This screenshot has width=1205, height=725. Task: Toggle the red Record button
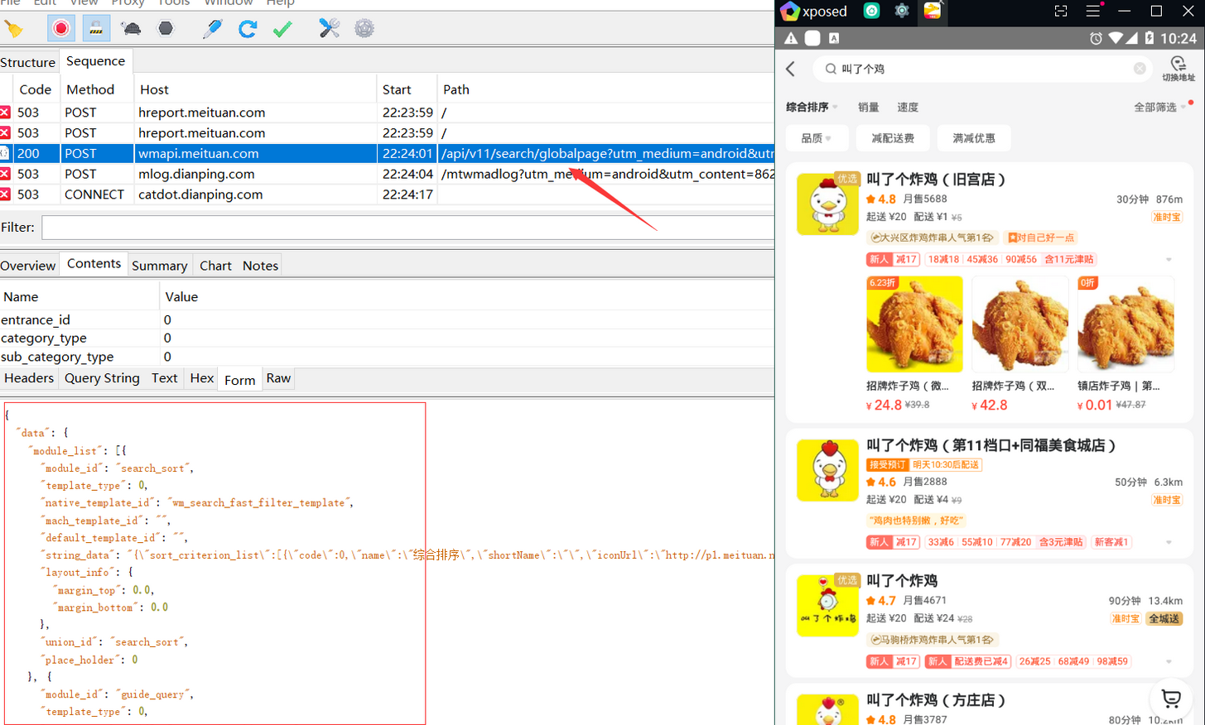(x=60, y=29)
